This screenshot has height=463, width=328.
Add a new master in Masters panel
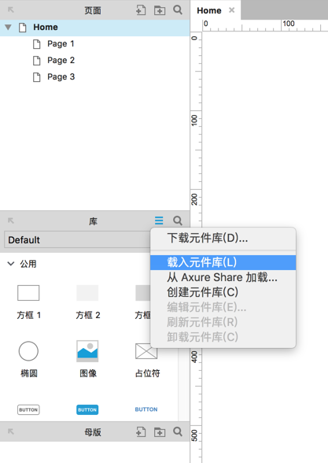coord(141,432)
